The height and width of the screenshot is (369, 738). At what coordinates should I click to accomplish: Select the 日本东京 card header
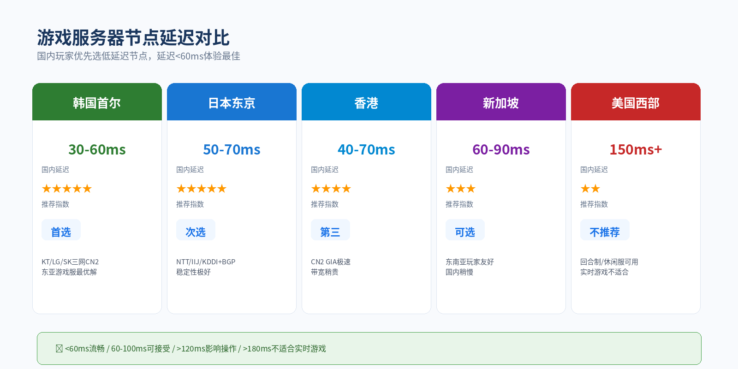[x=232, y=102]
